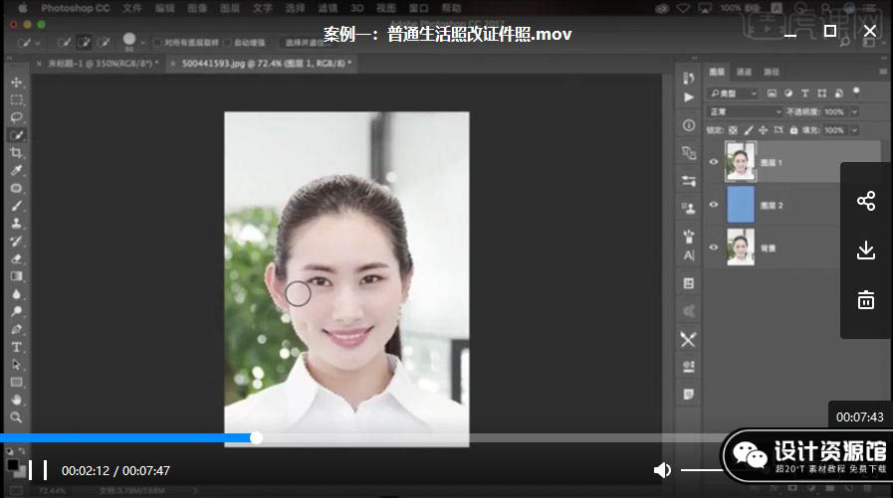This screenshot has width=893, height=498.
Task: Select the Path Selection tool
Action: [x=16, y=365]
